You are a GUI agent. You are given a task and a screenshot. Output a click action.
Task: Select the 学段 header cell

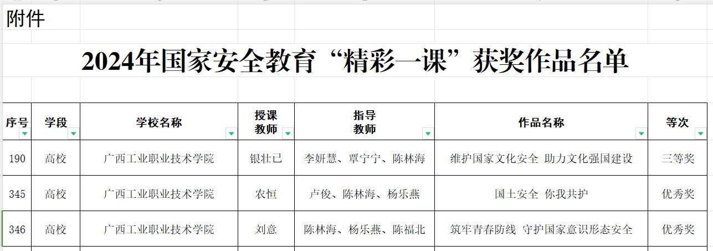56,122
